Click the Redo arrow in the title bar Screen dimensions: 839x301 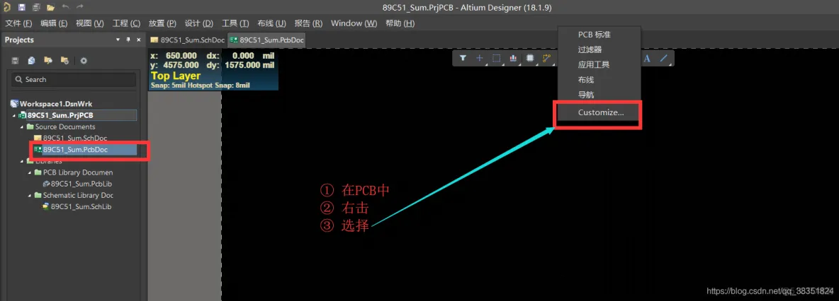pyautogui.click(x=80, y=8)
